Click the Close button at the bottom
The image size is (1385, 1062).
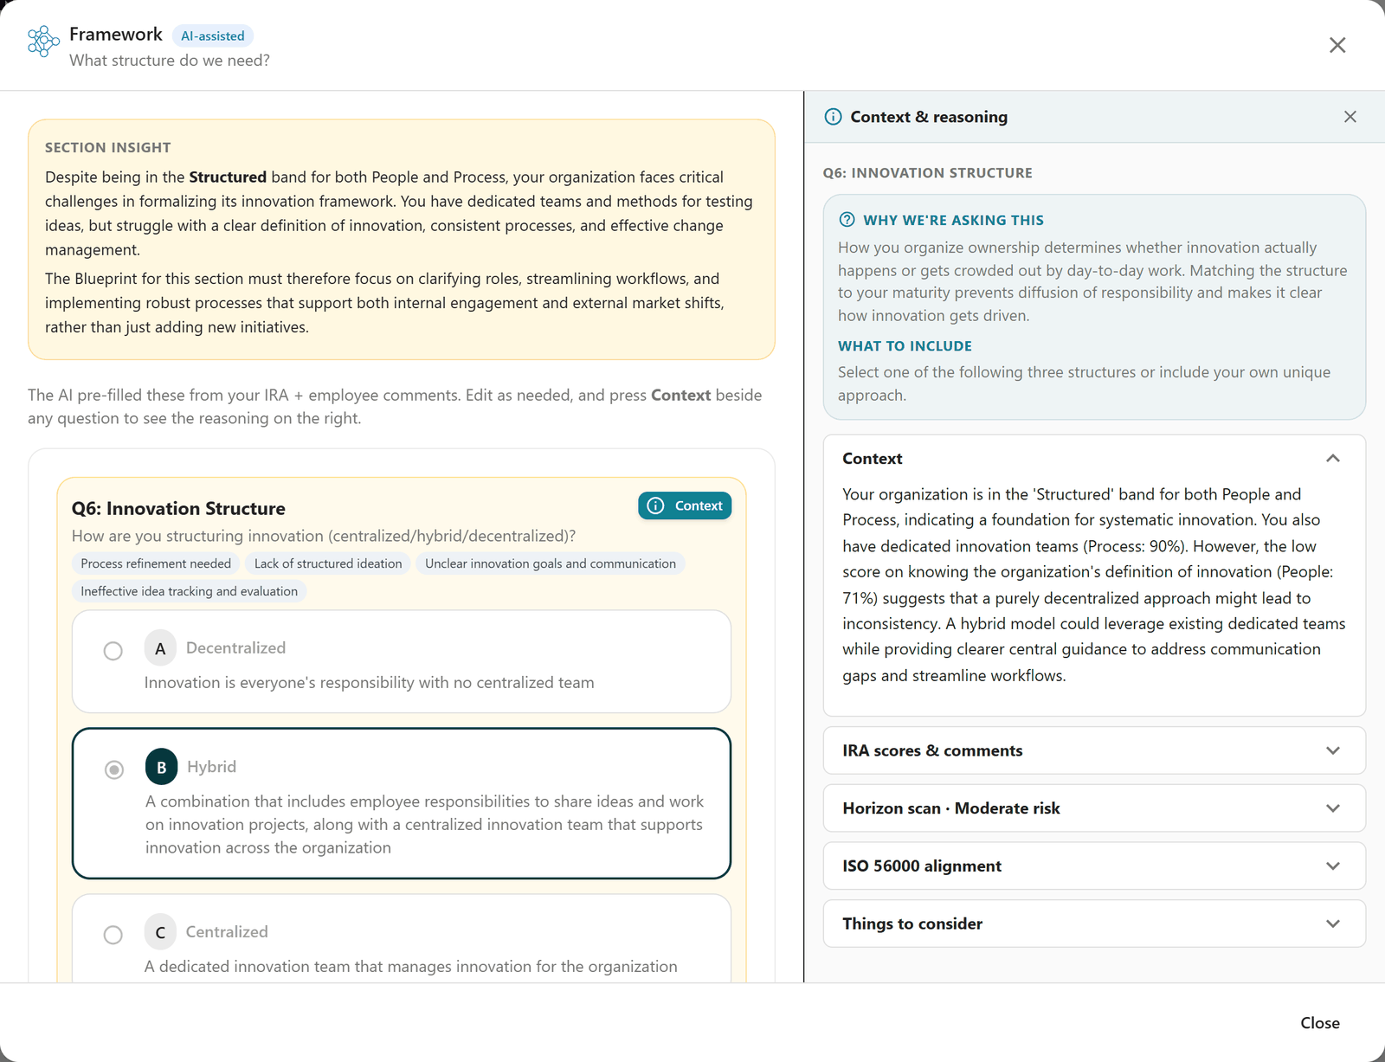[1320, 1023]
